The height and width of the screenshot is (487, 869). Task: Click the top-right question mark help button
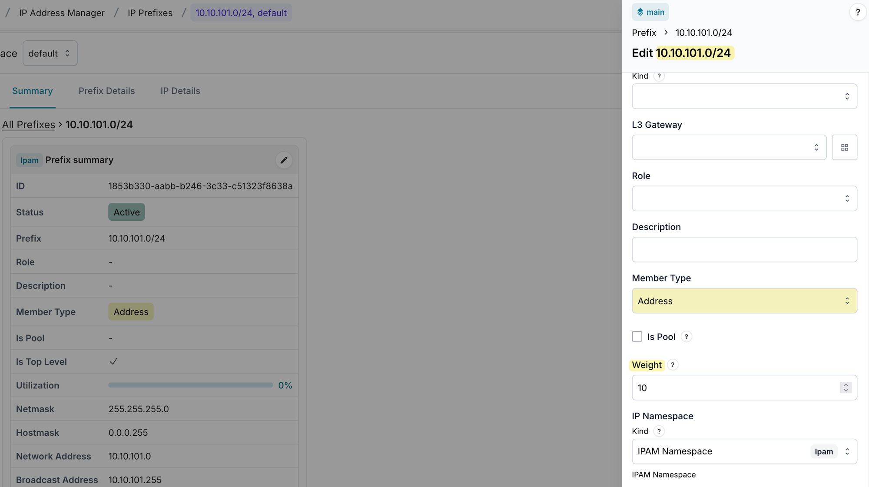[858, 12]
